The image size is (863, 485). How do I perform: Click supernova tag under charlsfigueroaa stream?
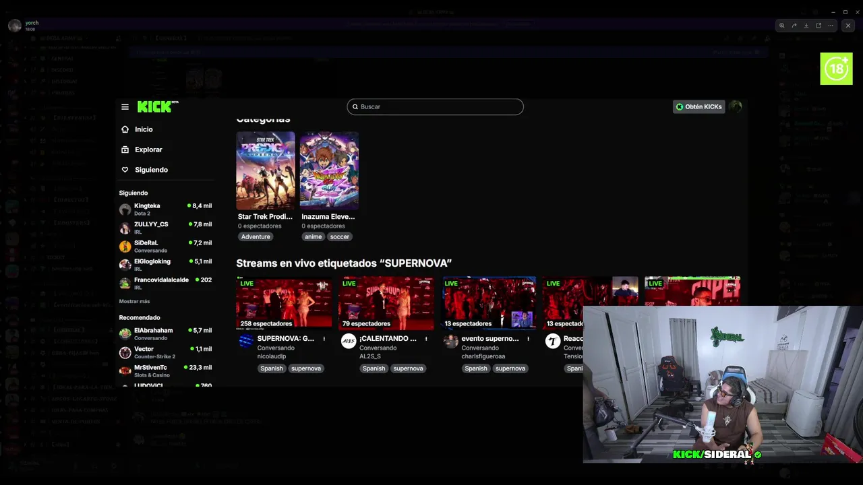[x=510, y=368]
